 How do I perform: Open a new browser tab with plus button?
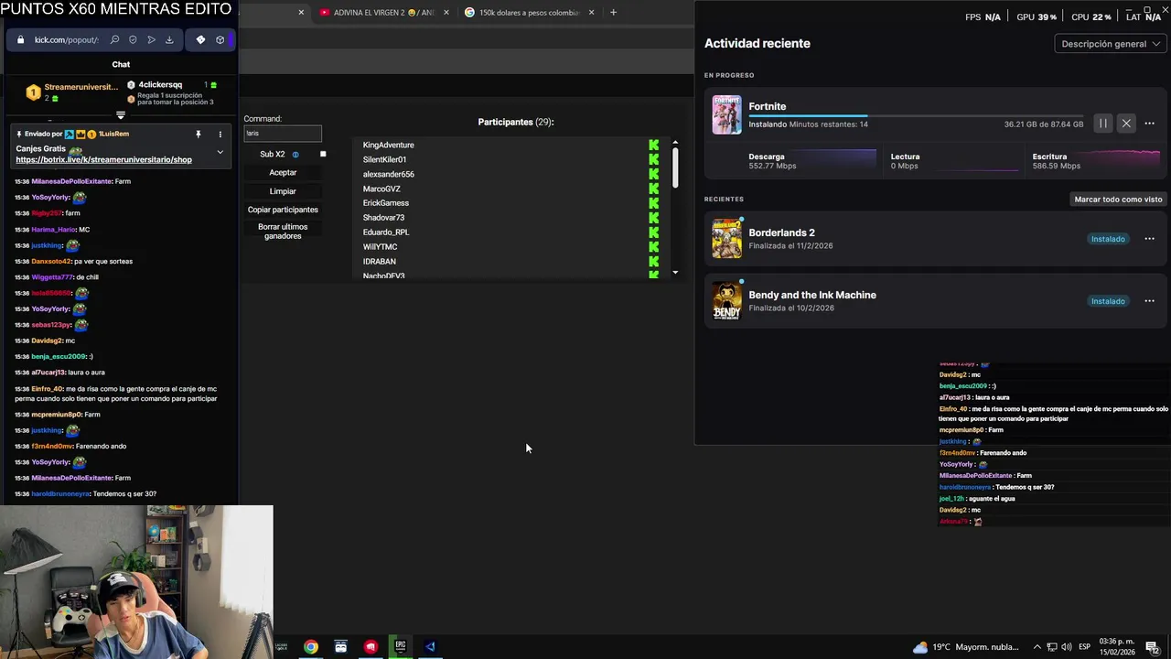613,13
